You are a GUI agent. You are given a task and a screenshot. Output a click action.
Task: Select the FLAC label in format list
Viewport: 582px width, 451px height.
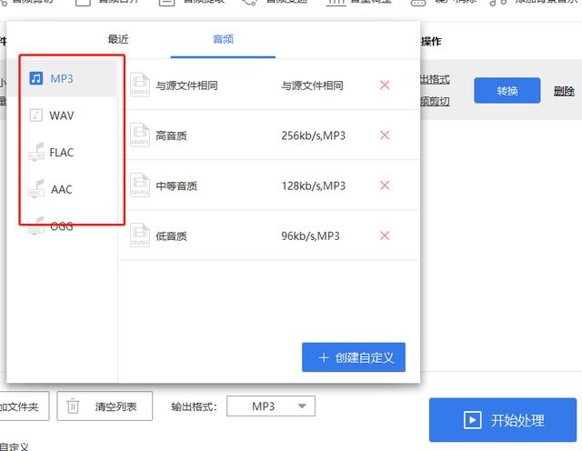point(62,152)
